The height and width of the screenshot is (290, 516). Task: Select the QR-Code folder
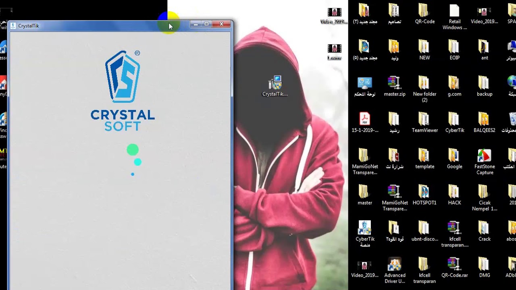(424, 14)
